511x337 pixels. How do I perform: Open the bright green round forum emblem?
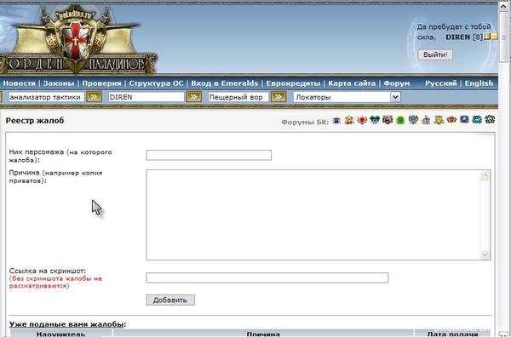pos(400,120)
